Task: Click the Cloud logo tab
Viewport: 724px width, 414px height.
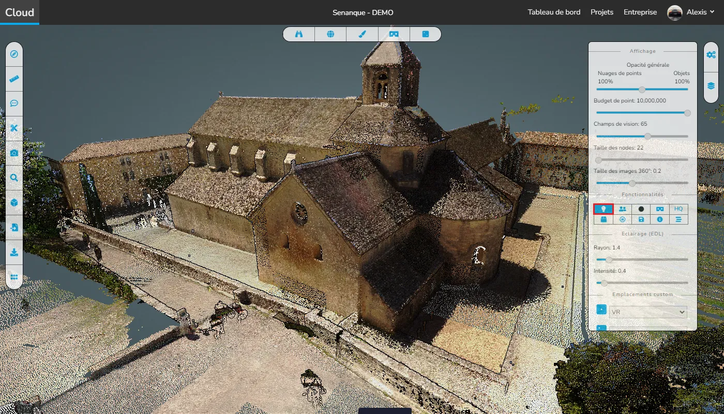Action: [x=20, y=12]
